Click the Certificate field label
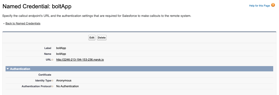Screen dimensions: 279x95 pyautogui.click(x=45, y=75)
